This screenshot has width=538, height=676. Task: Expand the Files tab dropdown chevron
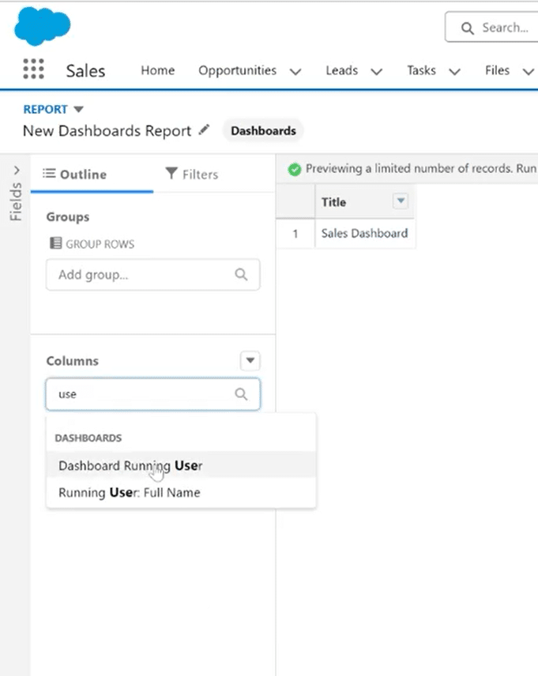[529, 72]
